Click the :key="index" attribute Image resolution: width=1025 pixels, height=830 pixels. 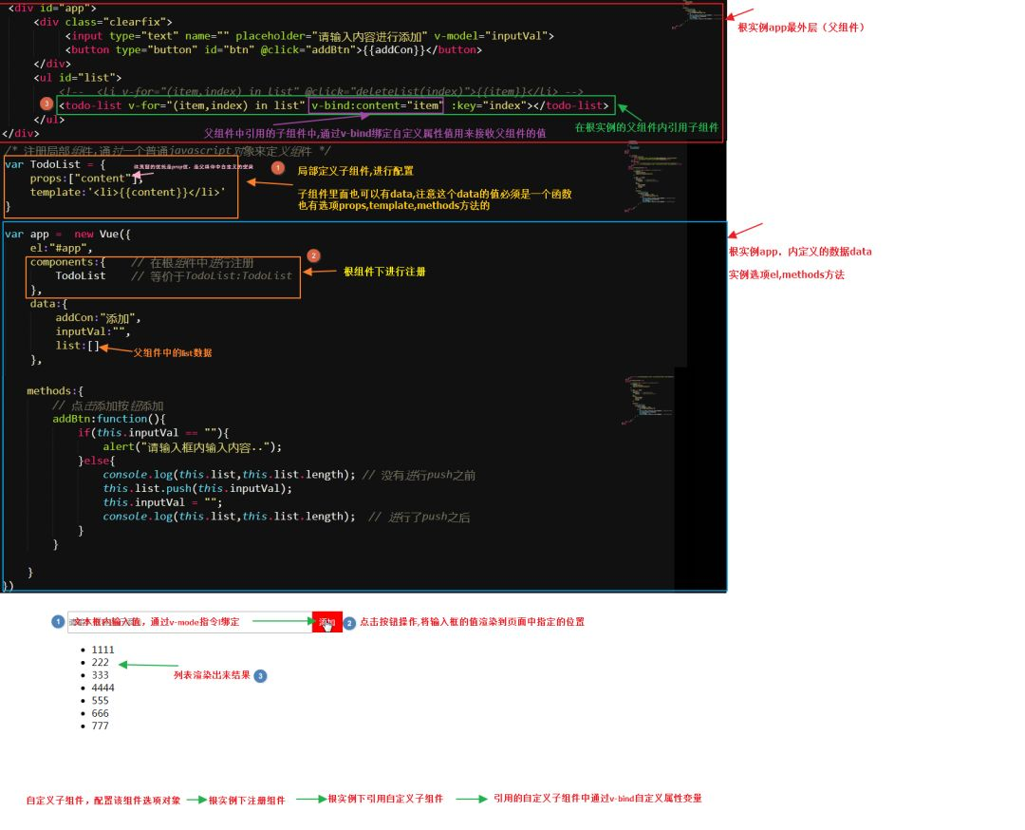click(x=488, y=105)
